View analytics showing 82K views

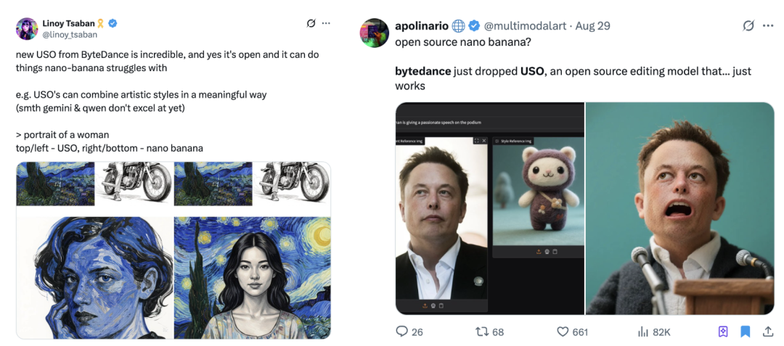point(643,331)
